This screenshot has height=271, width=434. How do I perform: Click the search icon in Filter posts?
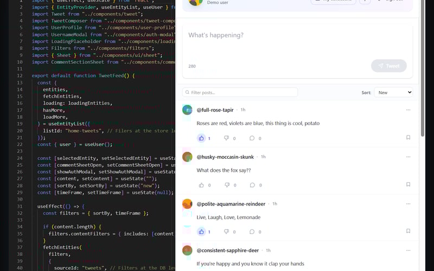pos(187,92)
